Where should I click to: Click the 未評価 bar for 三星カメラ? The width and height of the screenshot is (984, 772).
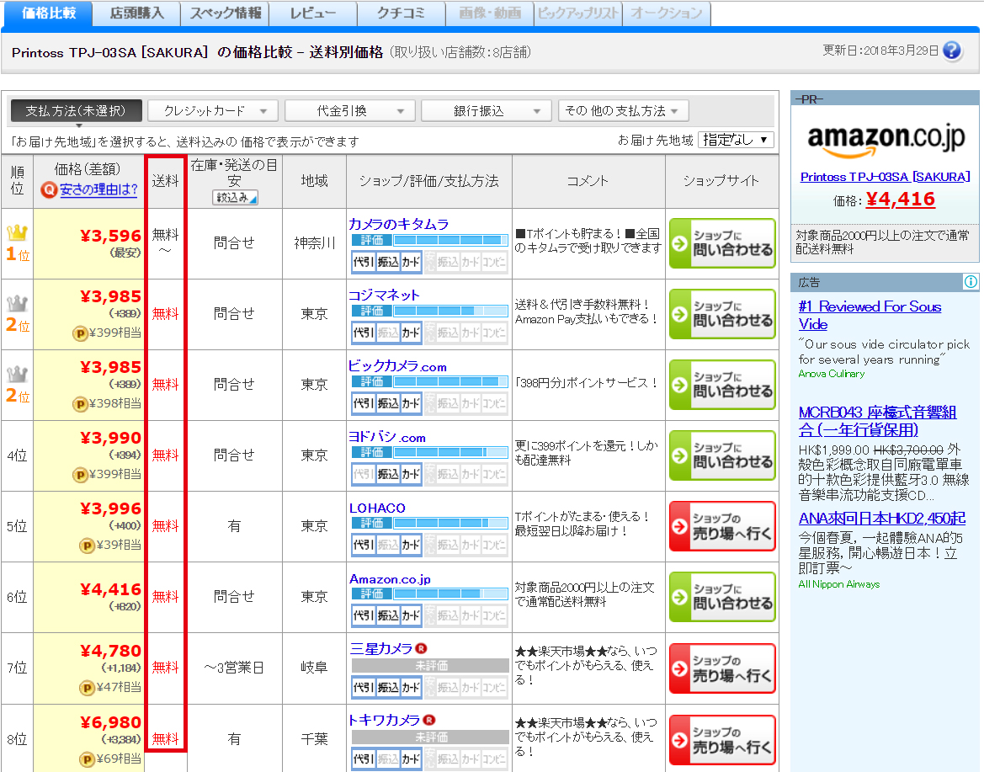coord(430,665)
